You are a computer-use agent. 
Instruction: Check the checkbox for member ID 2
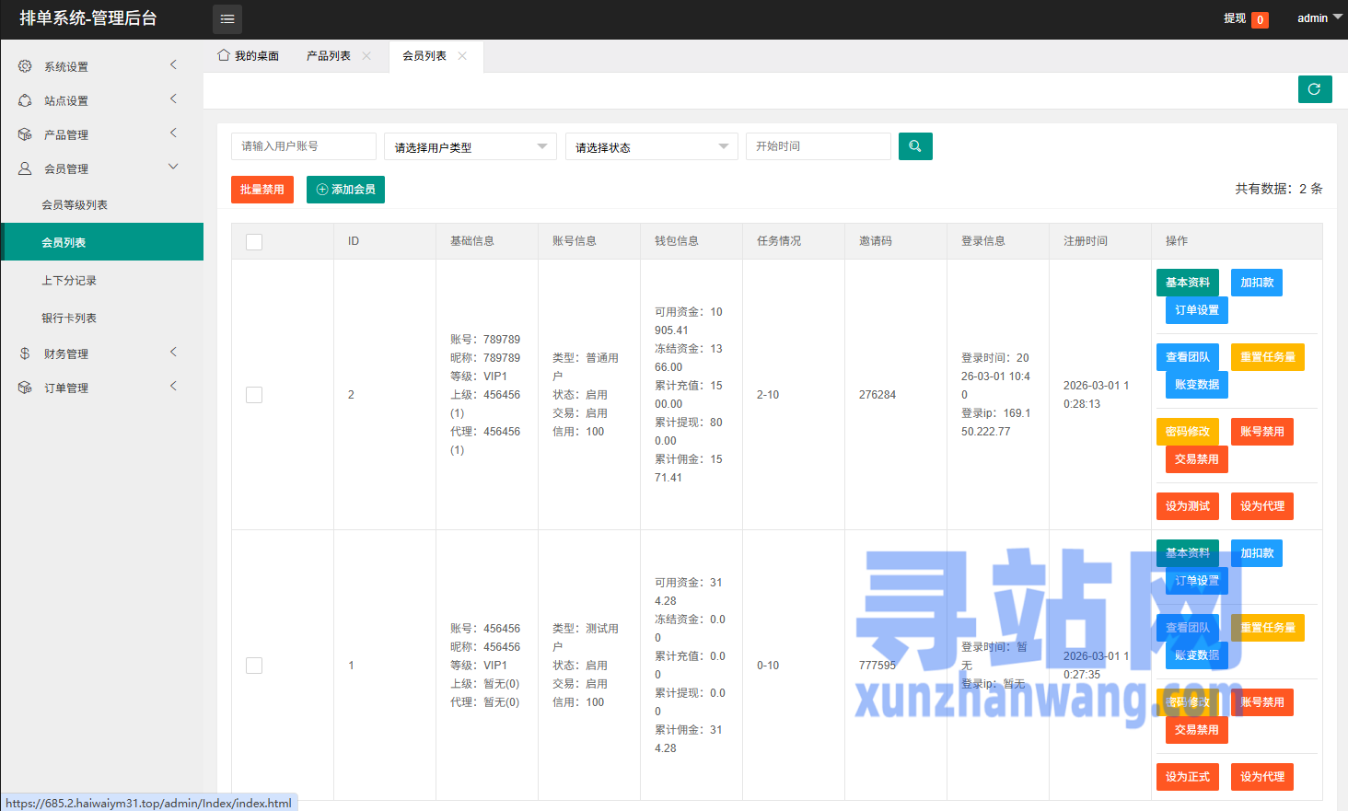point(254,395)
